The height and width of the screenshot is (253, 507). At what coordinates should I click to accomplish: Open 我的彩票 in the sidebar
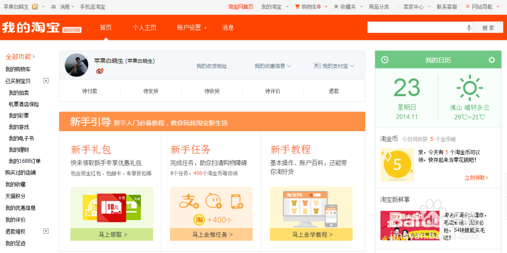point(19,116)
